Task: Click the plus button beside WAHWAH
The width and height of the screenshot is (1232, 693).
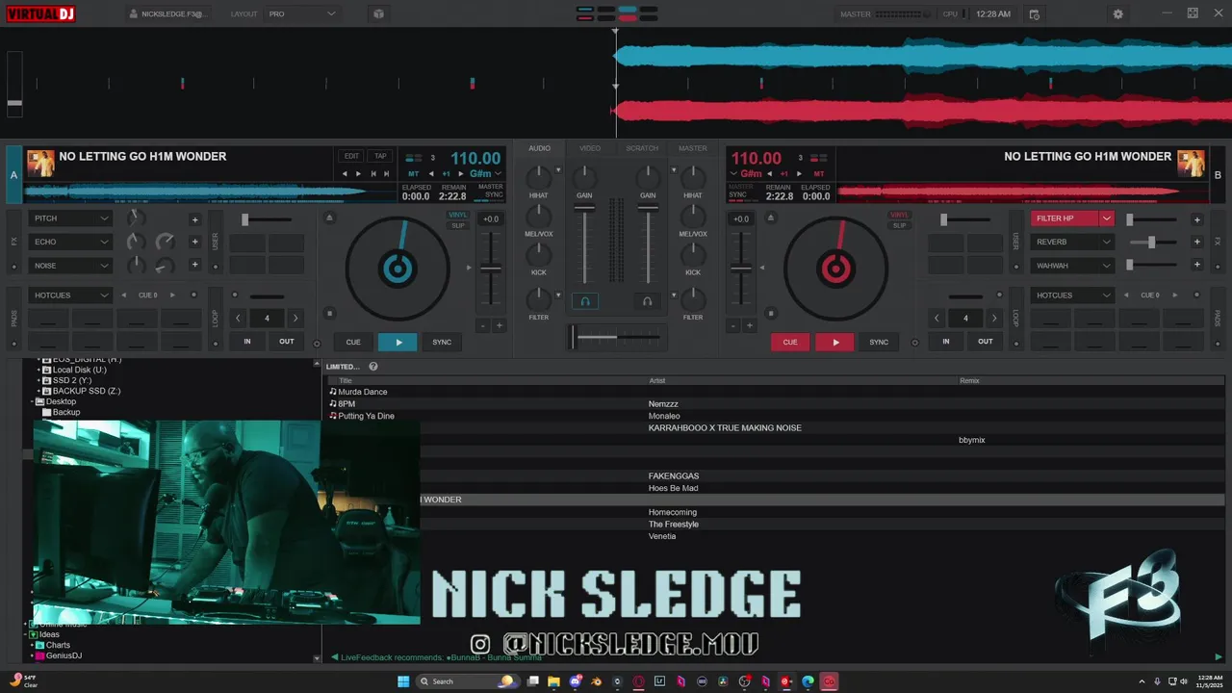Action: tap(1197, 265)
